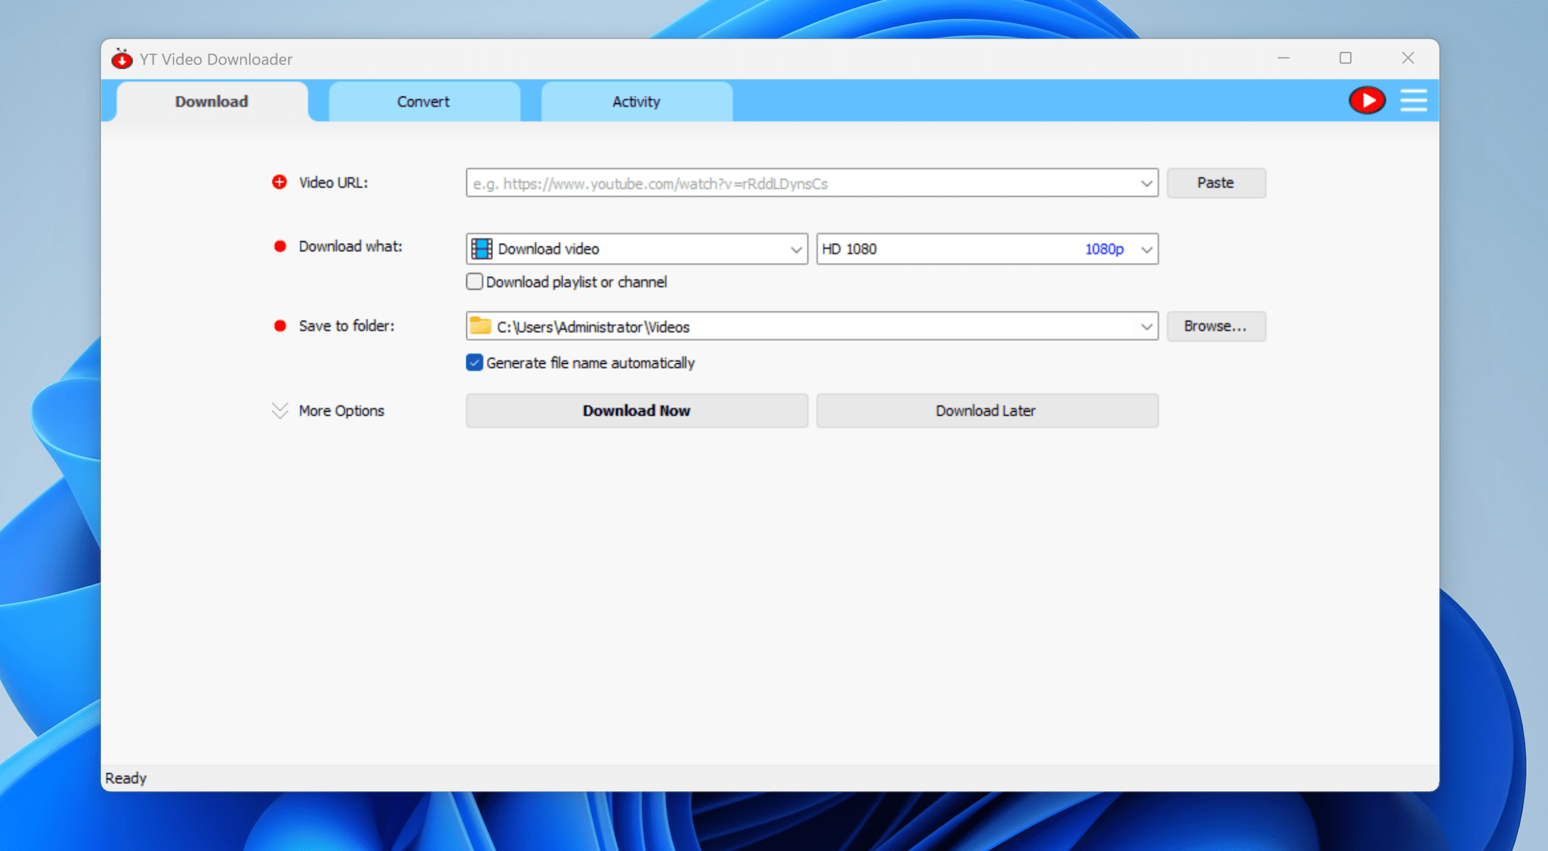Click the Video URL: label
This screenshot has width=1548, height=851.
(x=333, y=183)
